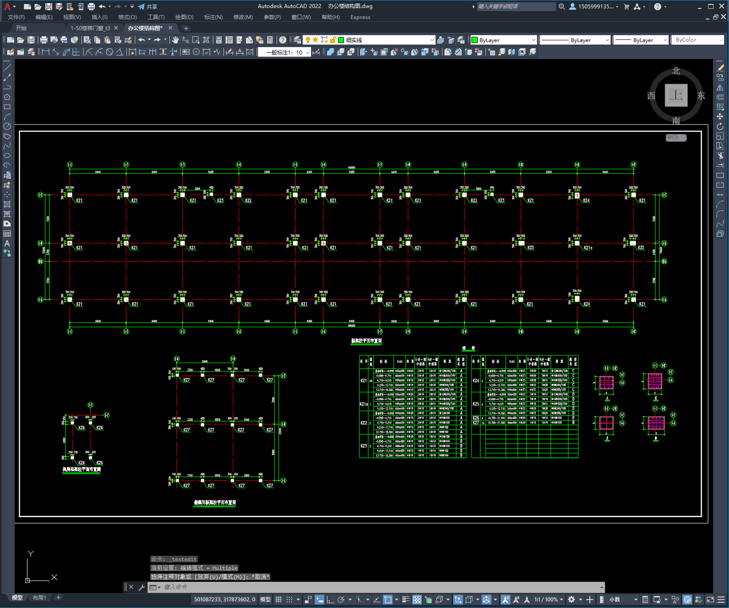Image resolution: width=729 pixels, height=608 pixels.
Task: Click the Pan hand tool icon
Action: [175, 40]
